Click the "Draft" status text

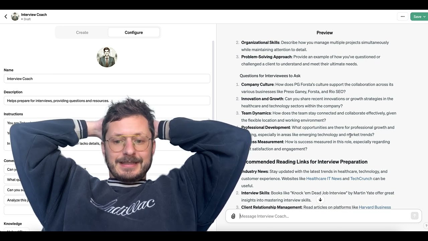click(27, 19)
